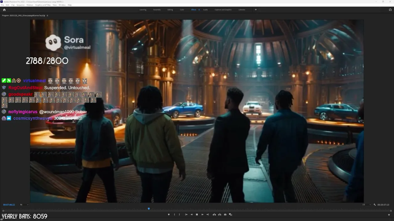Switch to the Assembly workspace

(x=157, y=10)
